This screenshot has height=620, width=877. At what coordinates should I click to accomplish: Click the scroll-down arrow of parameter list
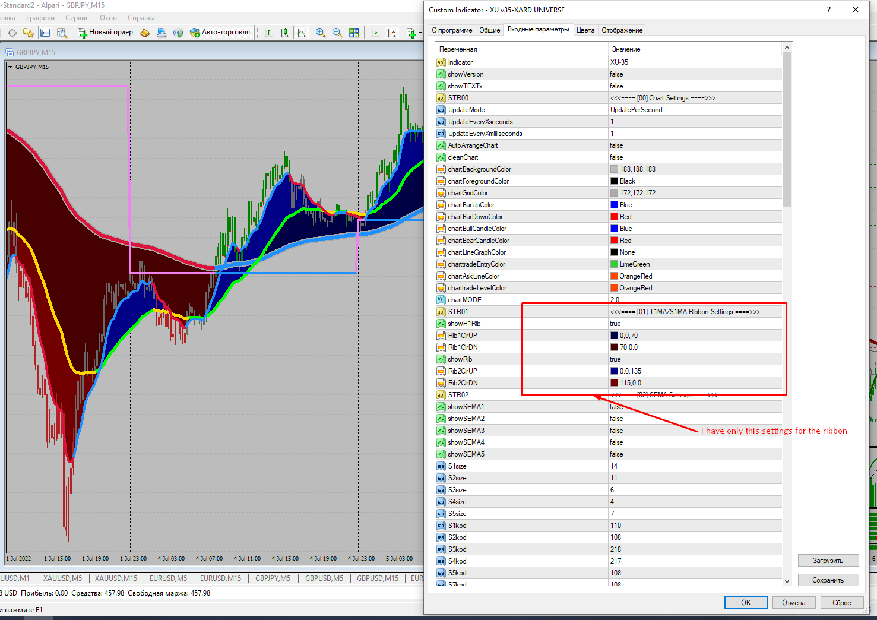tap(787, 581)
